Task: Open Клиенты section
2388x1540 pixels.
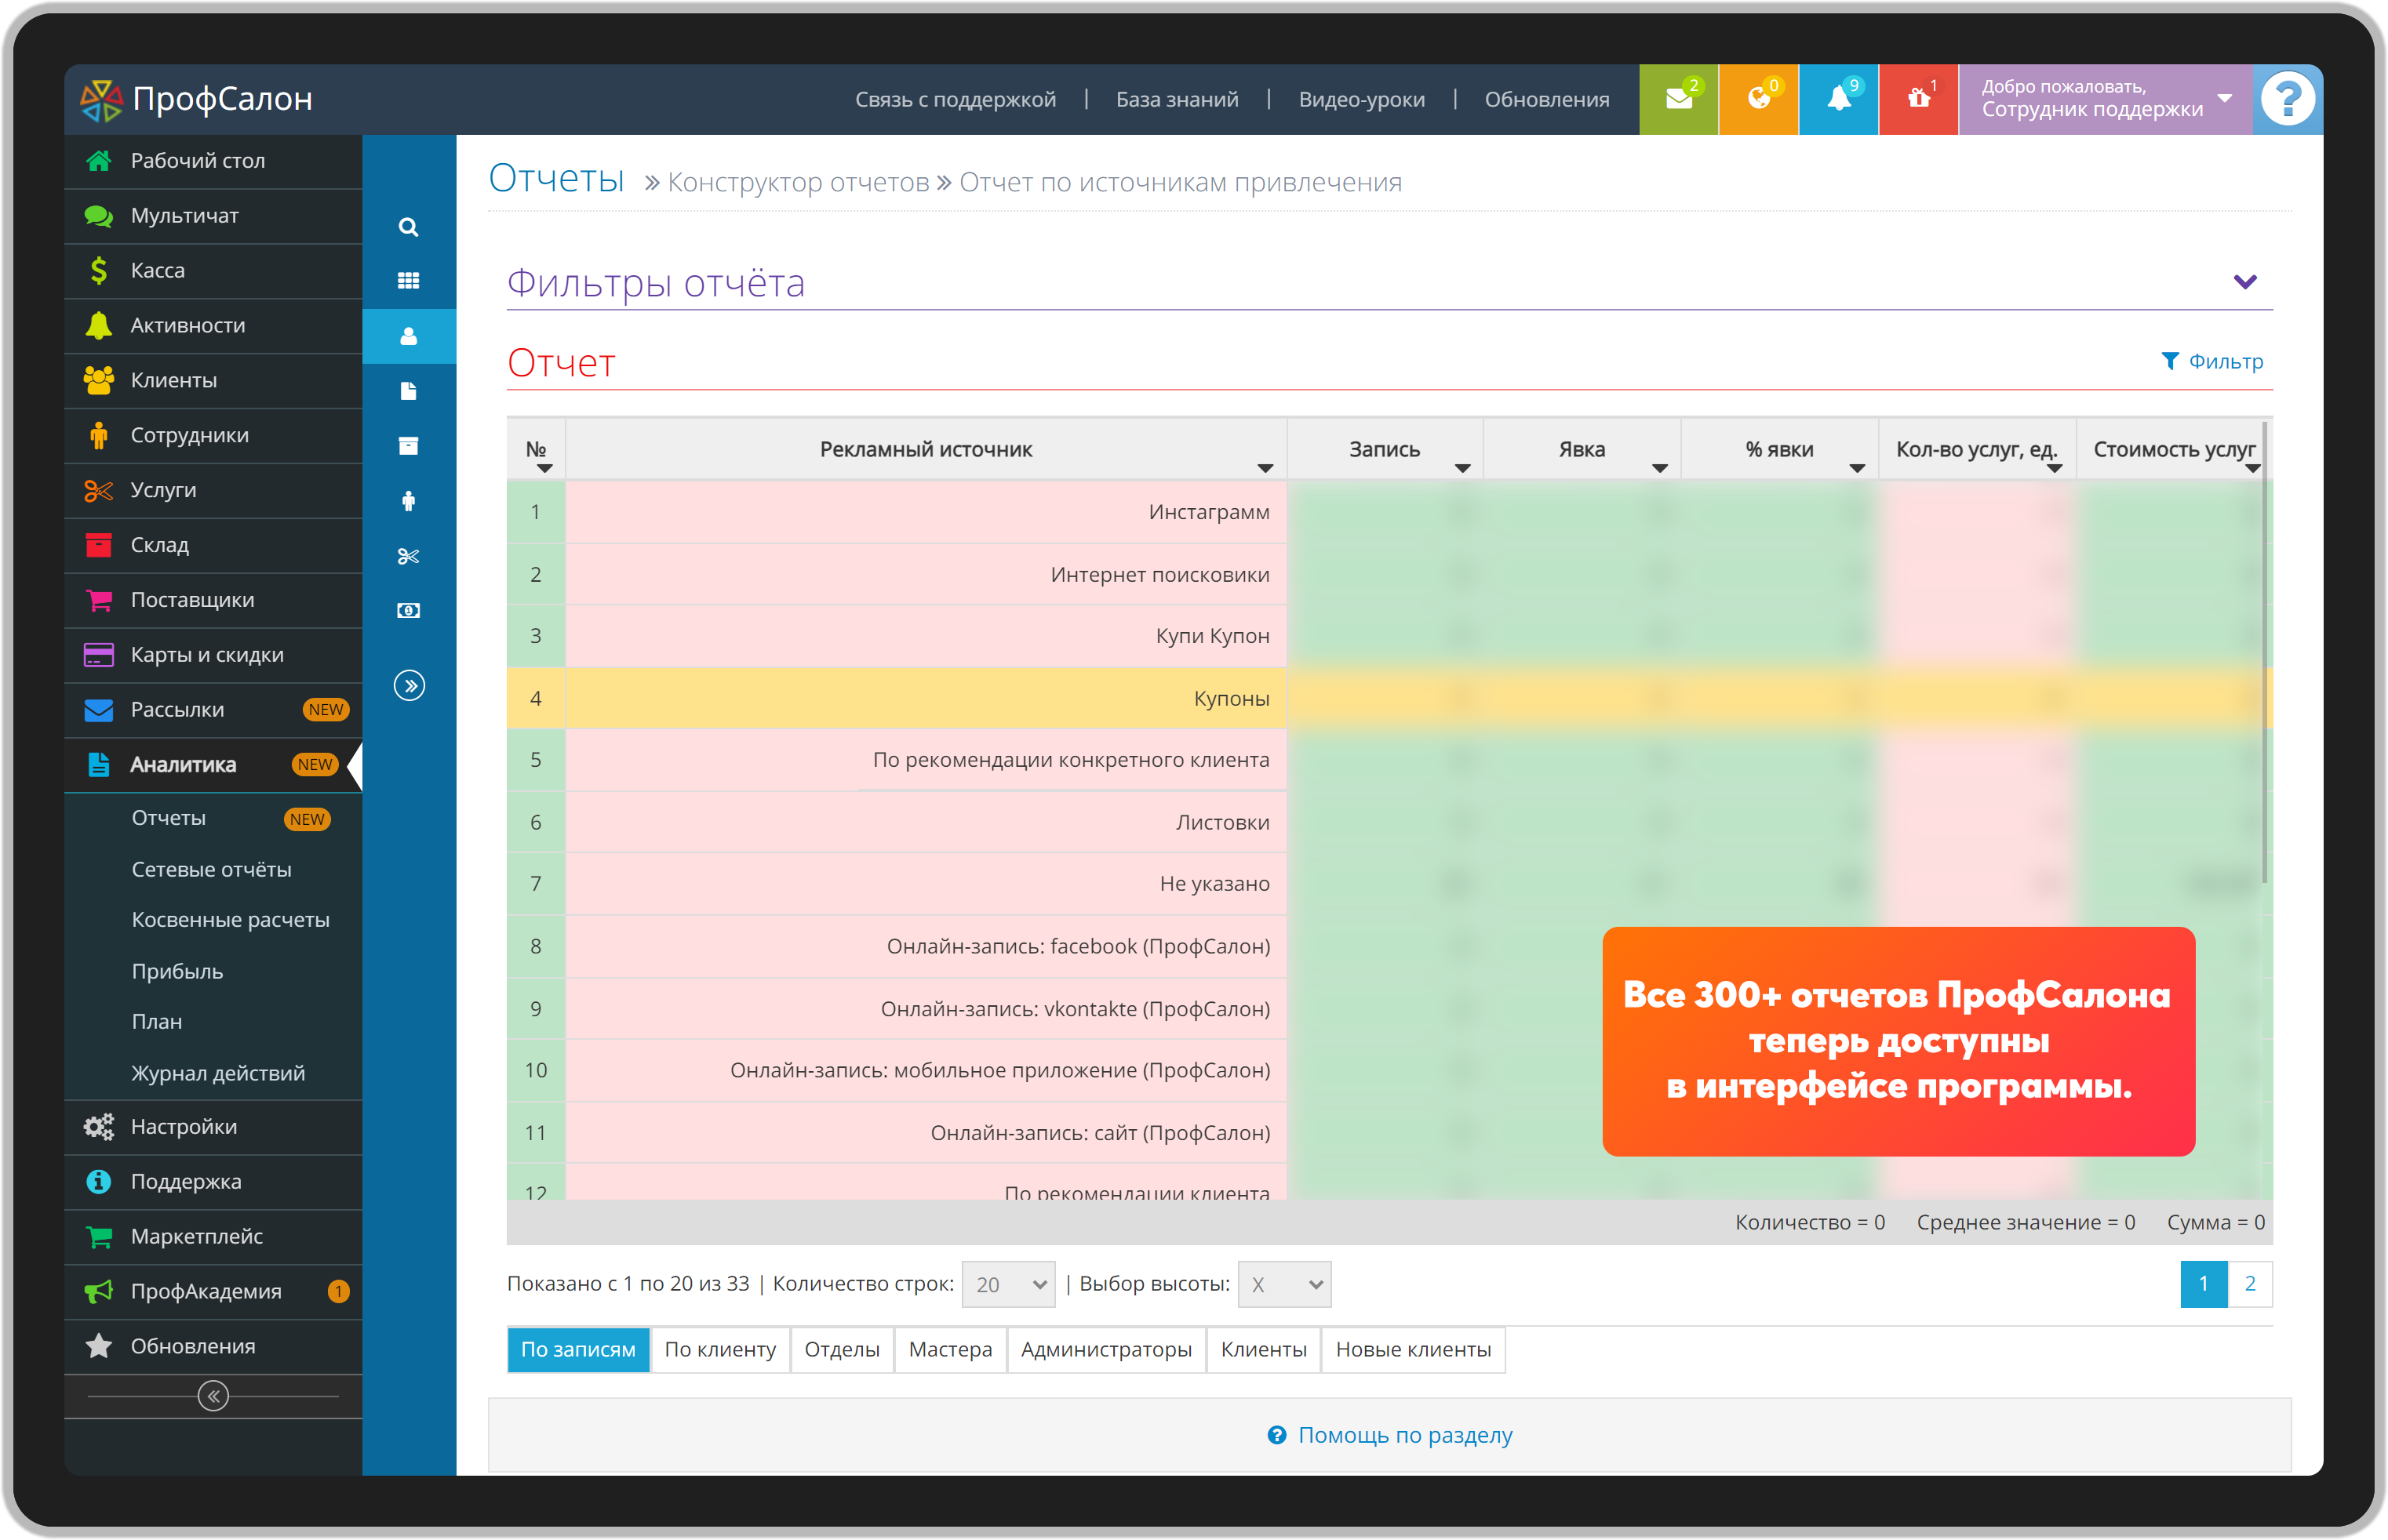Action: (213, 381)
